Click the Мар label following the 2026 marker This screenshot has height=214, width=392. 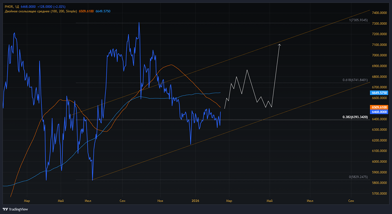pyautogui.click(x=229, y=201)
